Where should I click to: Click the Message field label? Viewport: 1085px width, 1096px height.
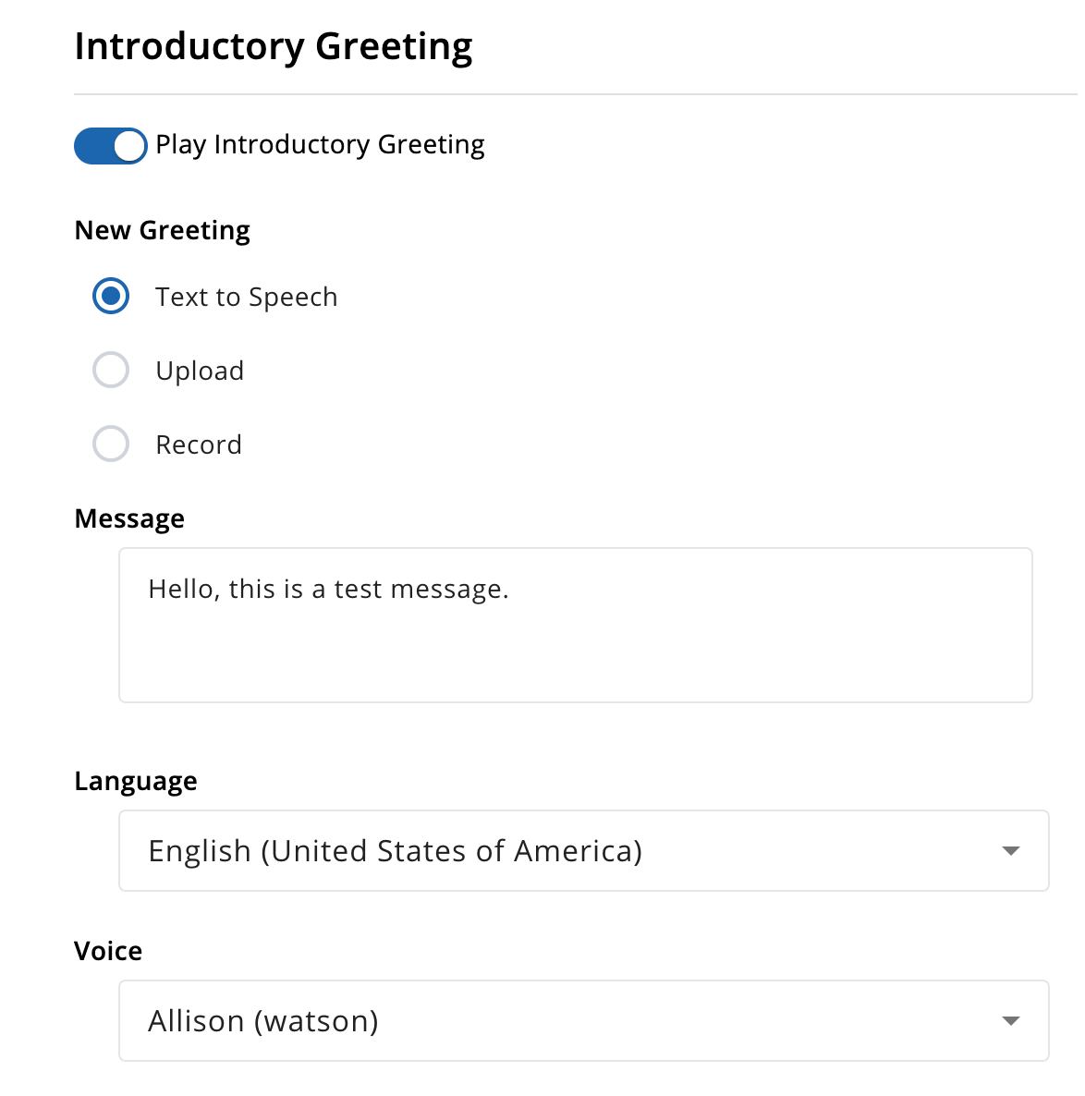(x=129, y=518)
